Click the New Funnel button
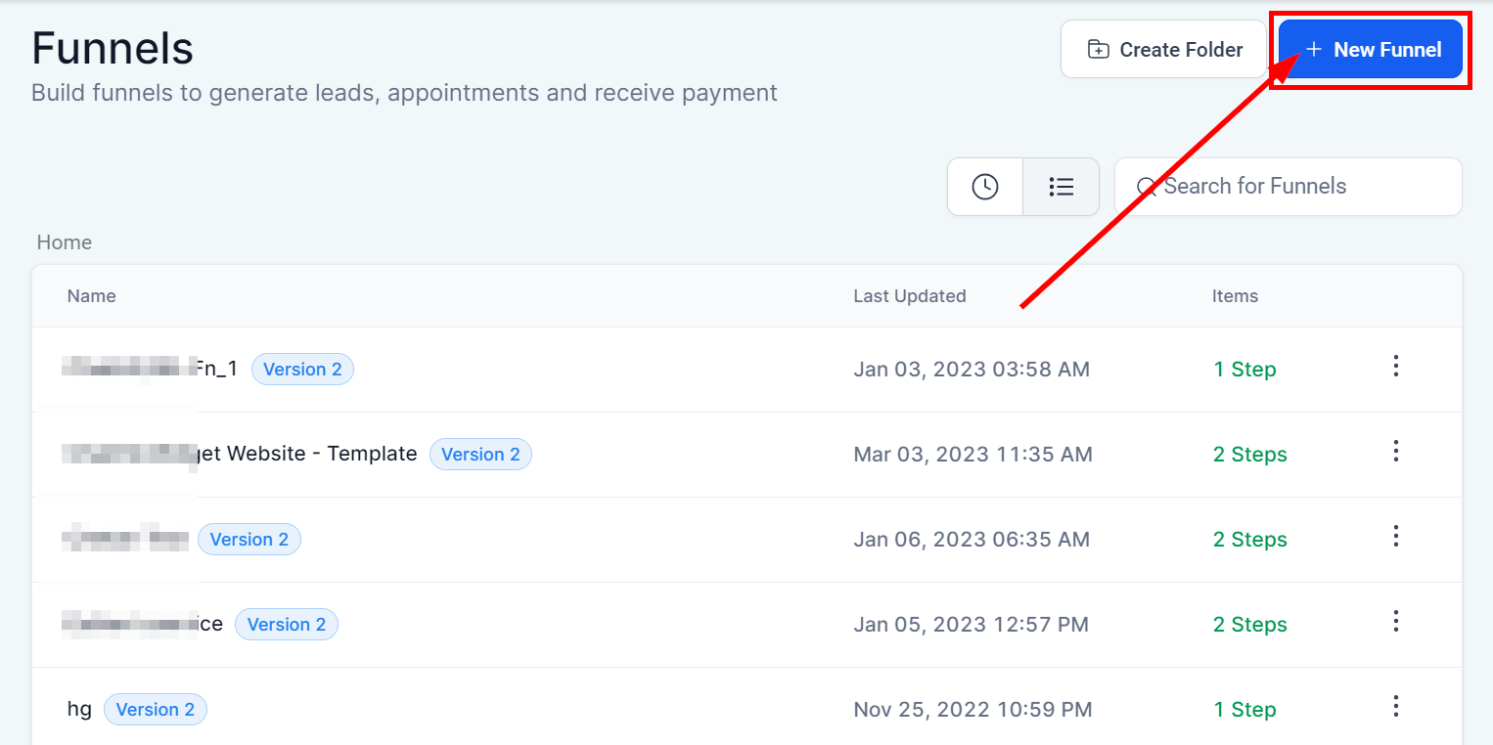This screenshot has height=745, width=1493. click(x=1371, y=50)
